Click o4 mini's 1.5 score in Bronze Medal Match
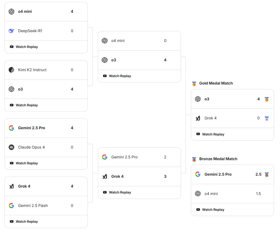This screenshot has height=234, width=280. (x=258, y=194)
